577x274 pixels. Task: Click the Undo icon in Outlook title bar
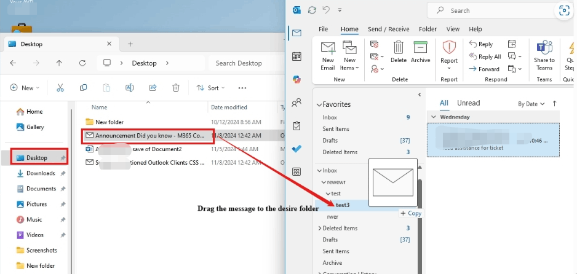326,10
